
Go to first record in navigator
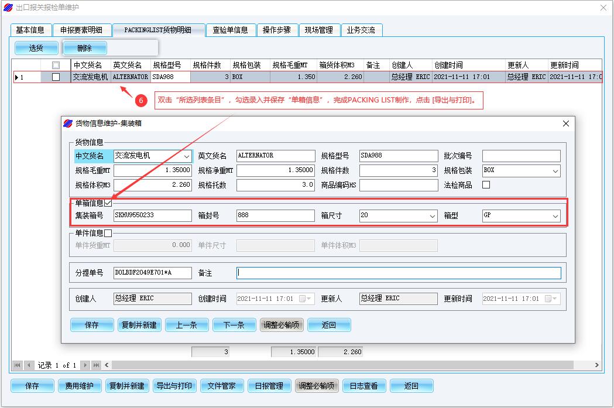click(x=17, y=365)
